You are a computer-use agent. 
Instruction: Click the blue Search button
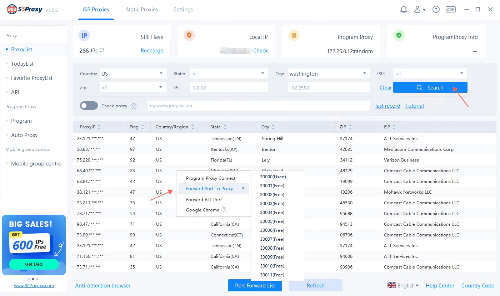point(430,87)
